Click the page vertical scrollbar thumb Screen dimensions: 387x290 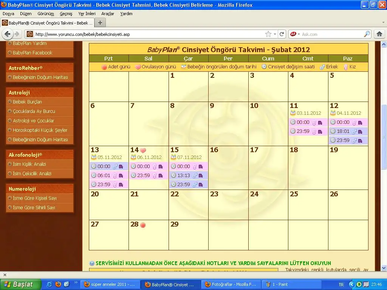point(384,137)
